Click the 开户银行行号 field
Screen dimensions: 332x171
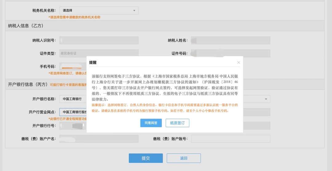click(73, 126)
